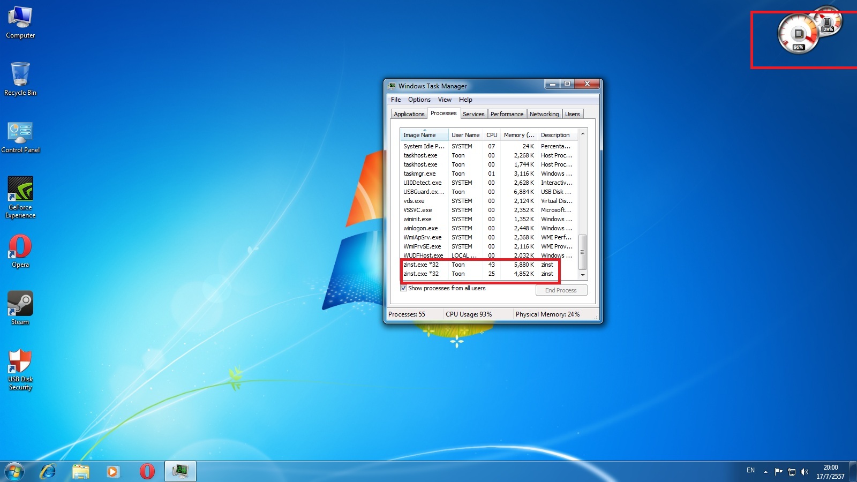The width and height of the screenshot is (857, 482).
Task: Select the WmiPrvSE.exe process row
Action: point(489,246)
